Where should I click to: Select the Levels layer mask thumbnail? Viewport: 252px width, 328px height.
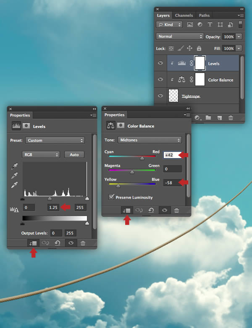[200, 63]
